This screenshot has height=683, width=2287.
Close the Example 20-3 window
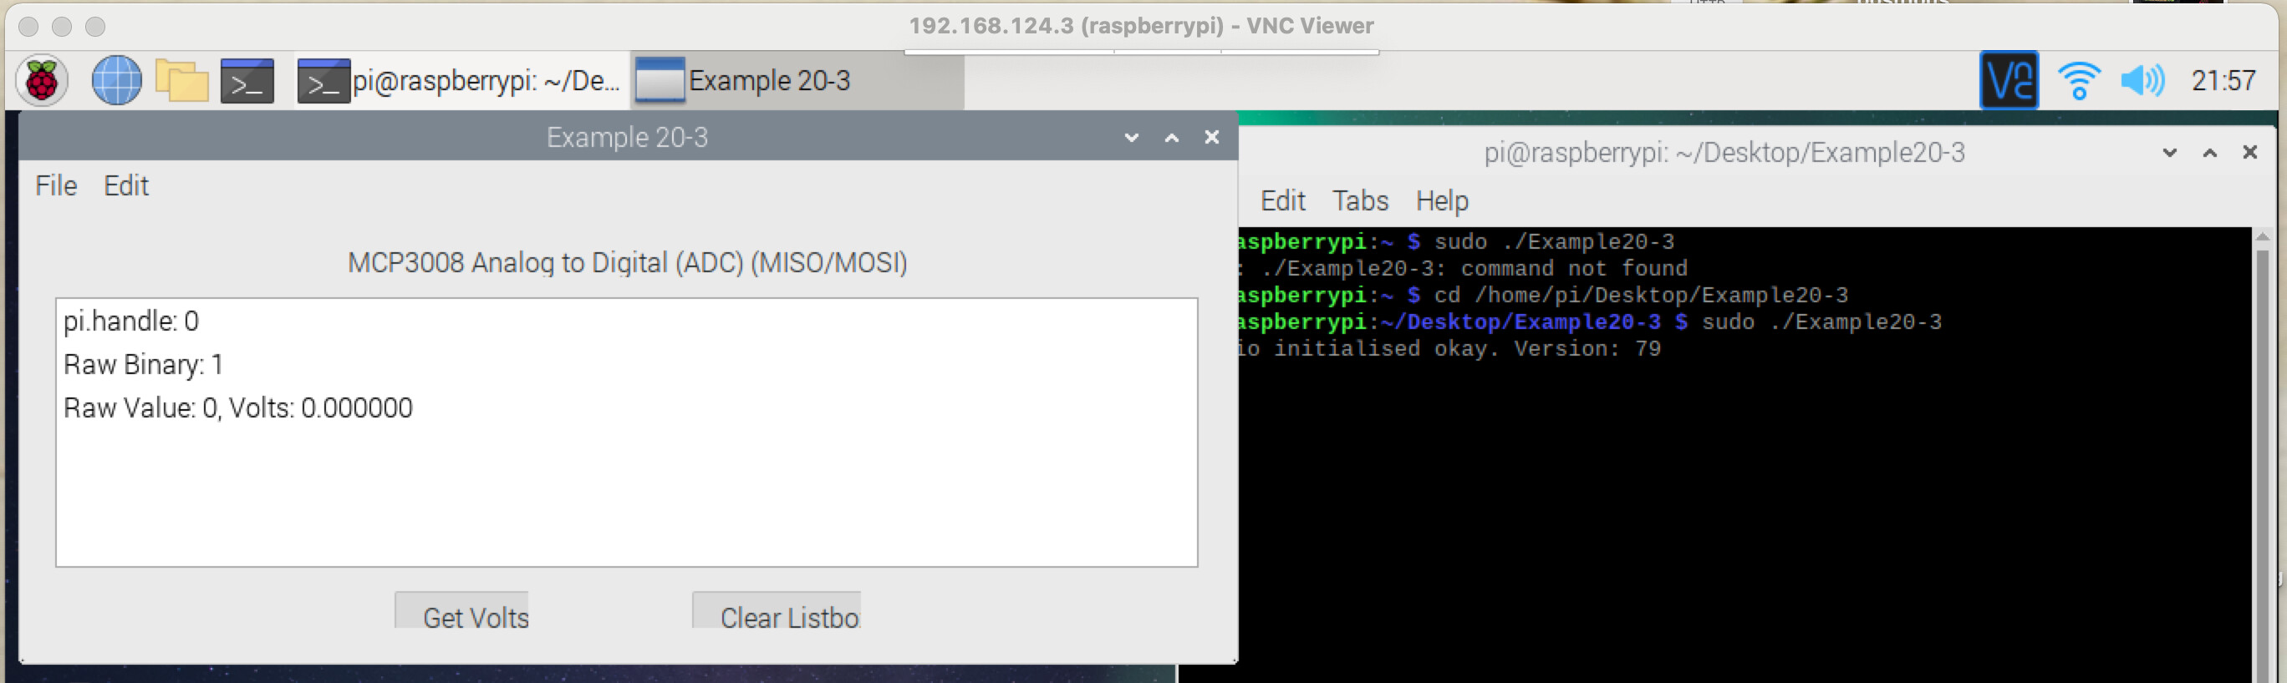pos(1211,138)
